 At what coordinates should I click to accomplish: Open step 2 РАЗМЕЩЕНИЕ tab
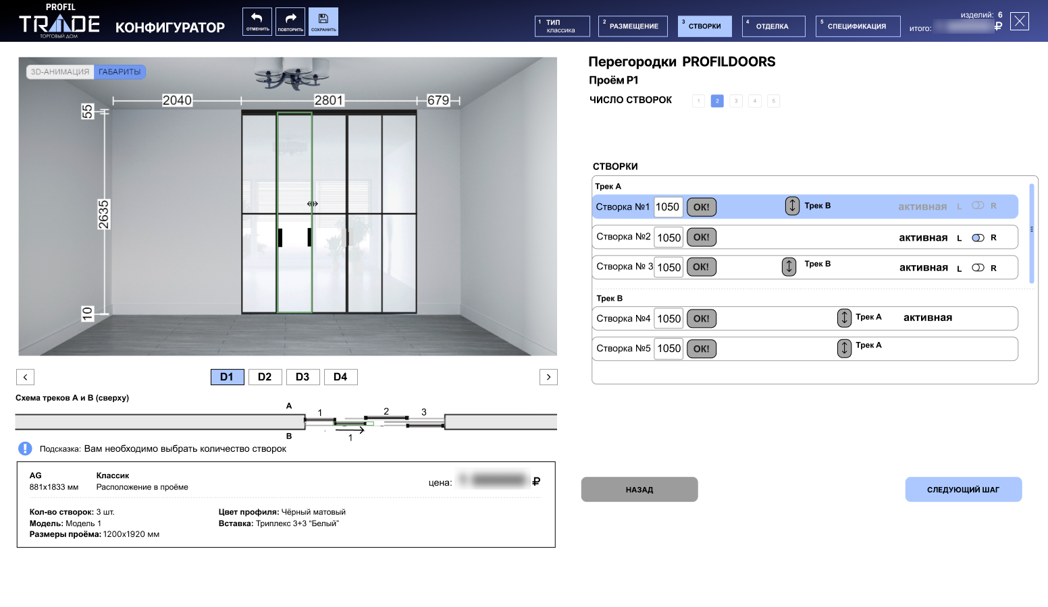(x=634, y=26)
